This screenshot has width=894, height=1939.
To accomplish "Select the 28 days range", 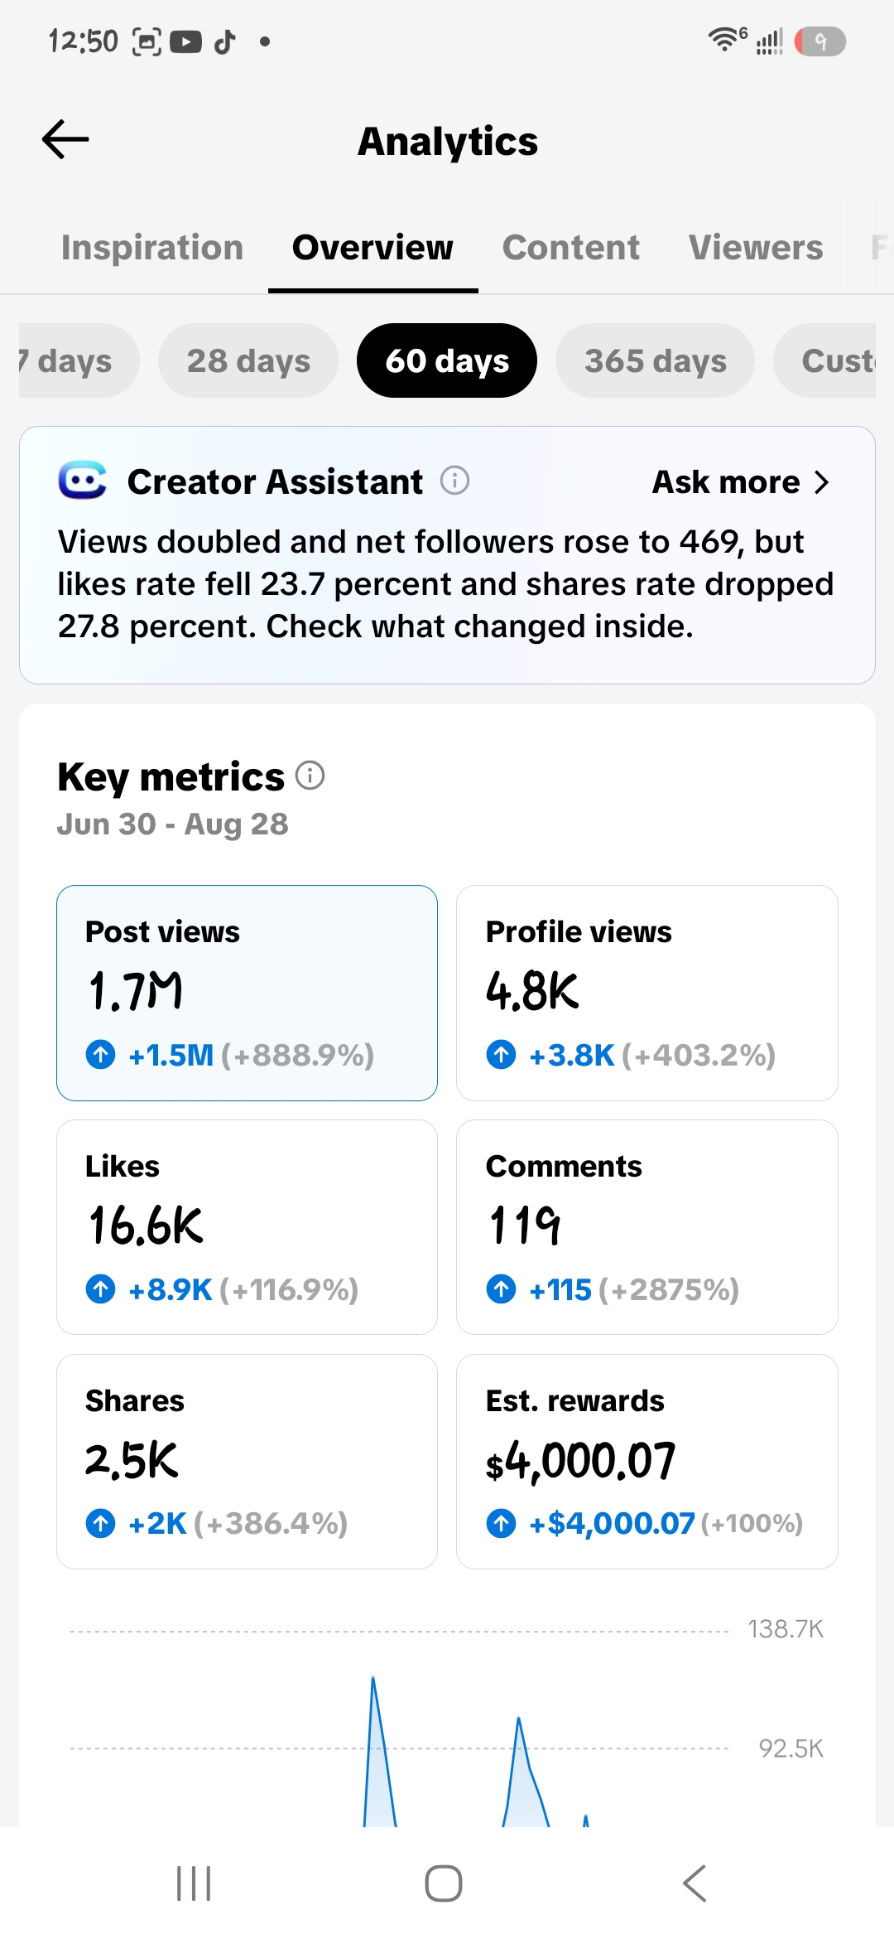I will (248, 360).
